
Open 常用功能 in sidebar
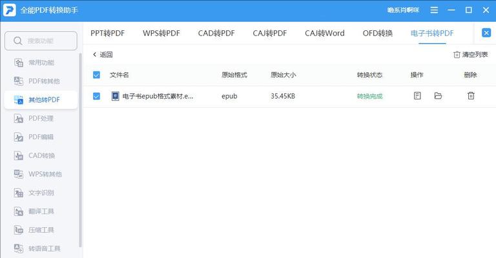41,63
